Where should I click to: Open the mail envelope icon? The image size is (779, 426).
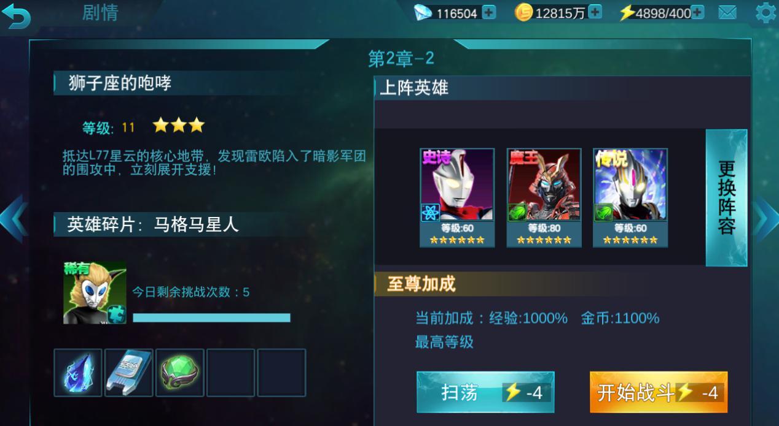pyautogui.click(x=727, y=12)
